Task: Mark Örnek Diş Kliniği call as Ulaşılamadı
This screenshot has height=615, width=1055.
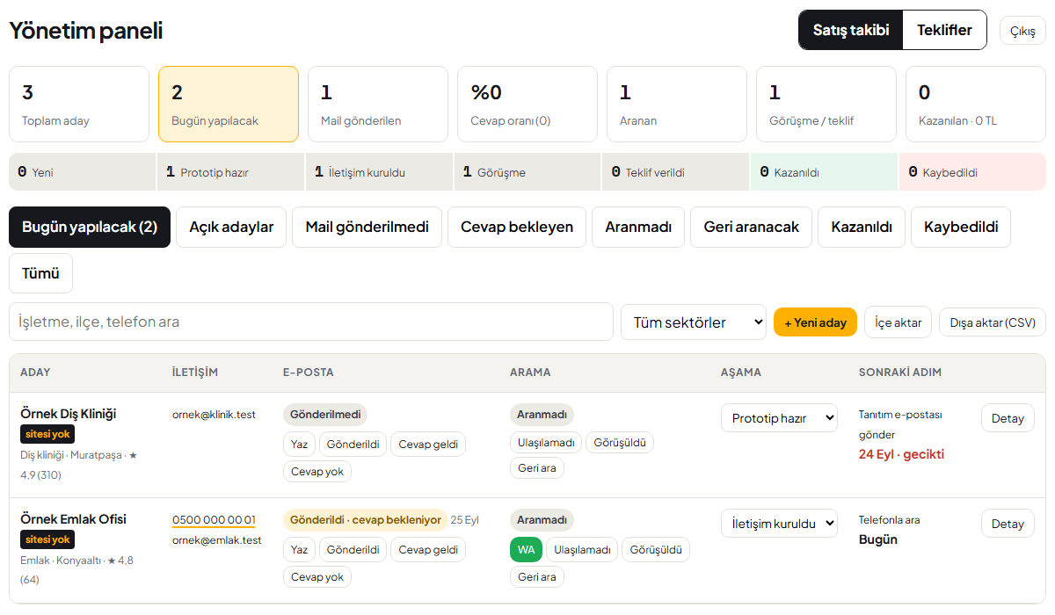Action: (546, 443)
